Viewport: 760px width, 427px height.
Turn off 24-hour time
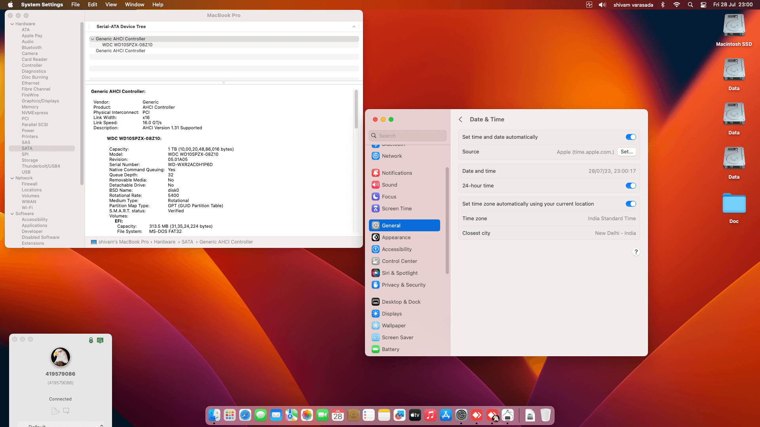(631, 185)
